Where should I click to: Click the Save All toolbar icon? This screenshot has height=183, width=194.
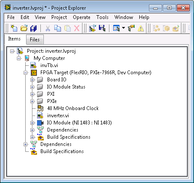[34, 28]
